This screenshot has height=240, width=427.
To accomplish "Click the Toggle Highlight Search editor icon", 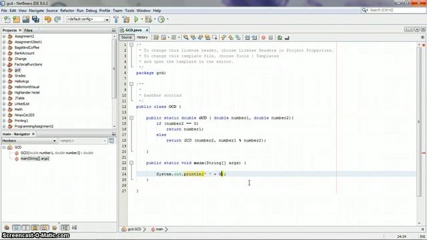I will (207, 37).
